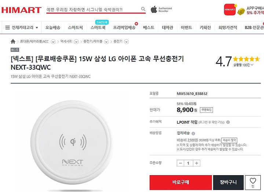The width and height of the screenshot is (264, 192).
Task: Go to the home breadcrumb icon
Action: point(13,41)
